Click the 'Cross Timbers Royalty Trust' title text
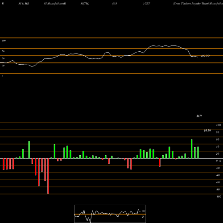 coord(191,4)
